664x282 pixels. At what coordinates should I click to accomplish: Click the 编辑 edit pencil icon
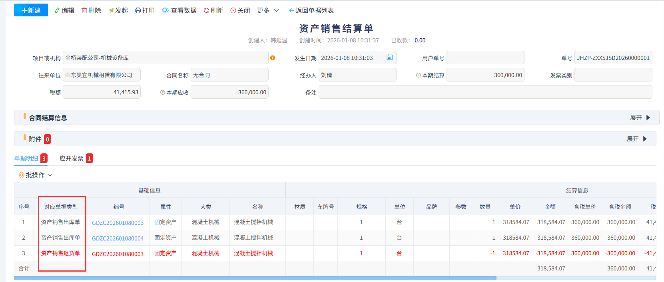[58, 10]
